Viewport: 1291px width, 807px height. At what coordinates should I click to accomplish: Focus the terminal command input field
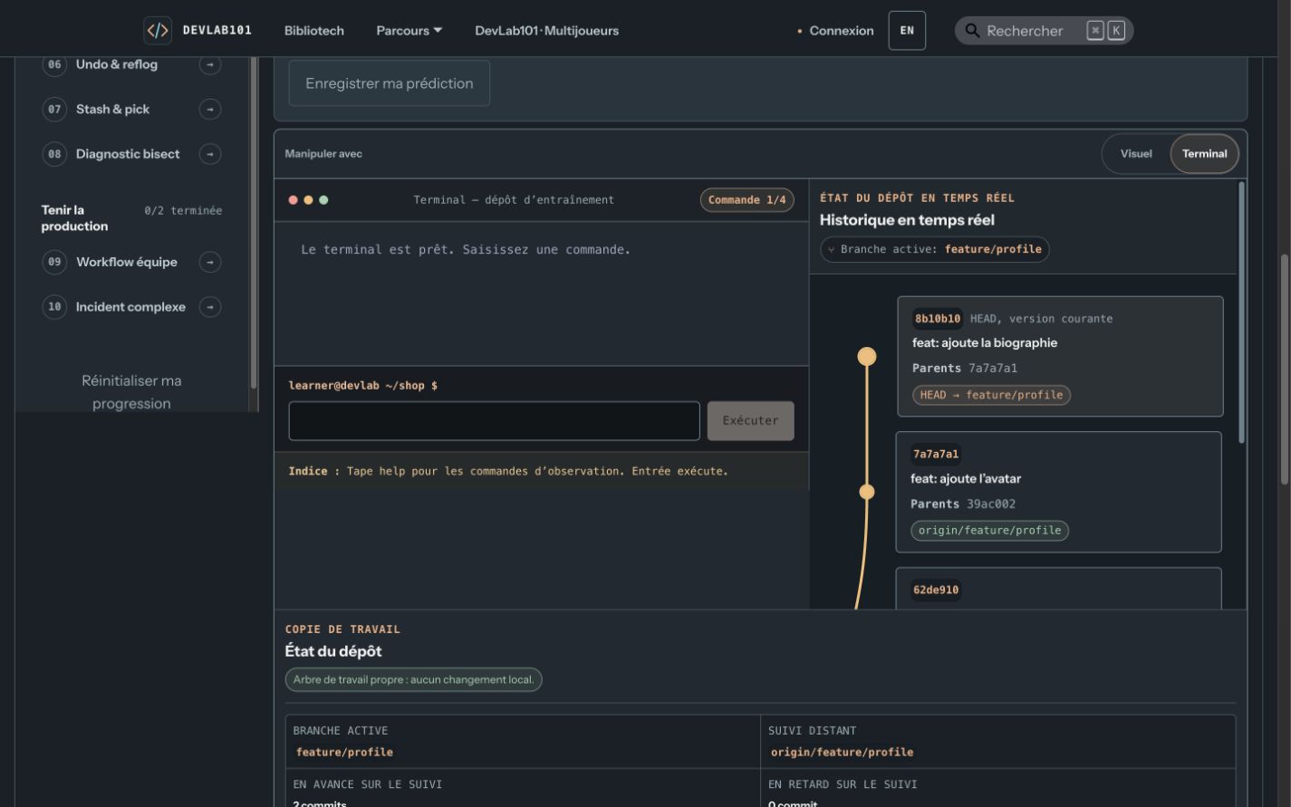(495, 421)
